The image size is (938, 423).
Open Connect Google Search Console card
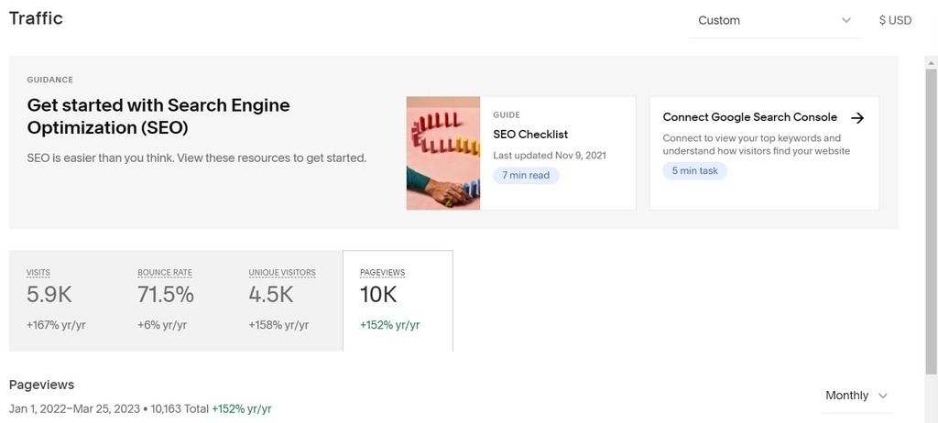click(763, 152)
